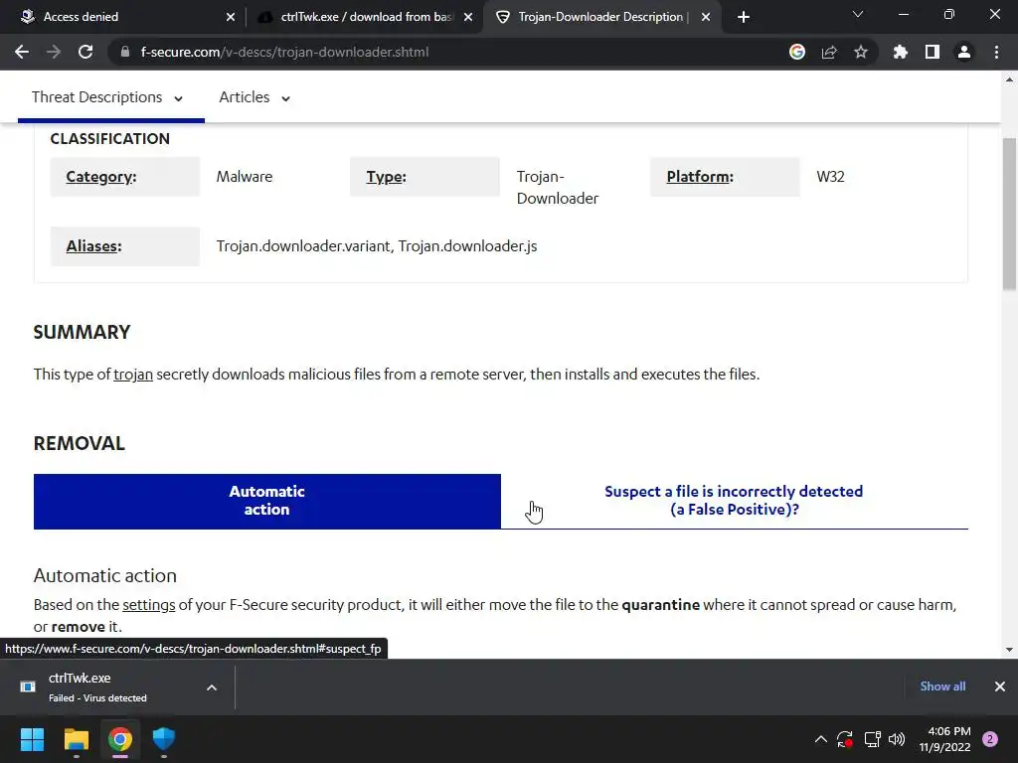
Task: Click the scrollbar up arrow
Action: pos(1009,79)
